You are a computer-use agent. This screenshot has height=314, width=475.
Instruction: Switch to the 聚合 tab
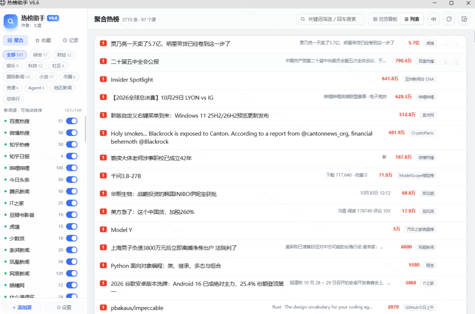(15, 40)
